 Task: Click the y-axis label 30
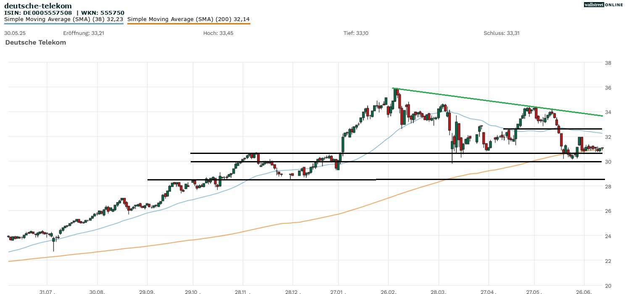click(608, 162)
